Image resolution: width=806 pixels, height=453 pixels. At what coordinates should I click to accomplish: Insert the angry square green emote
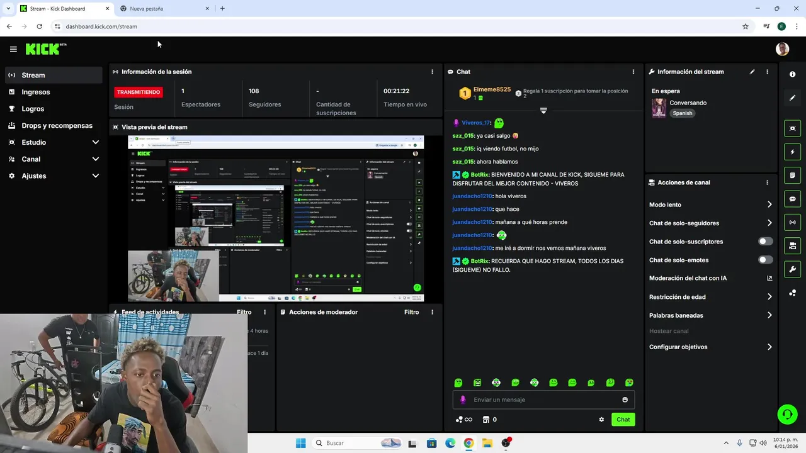477,383
